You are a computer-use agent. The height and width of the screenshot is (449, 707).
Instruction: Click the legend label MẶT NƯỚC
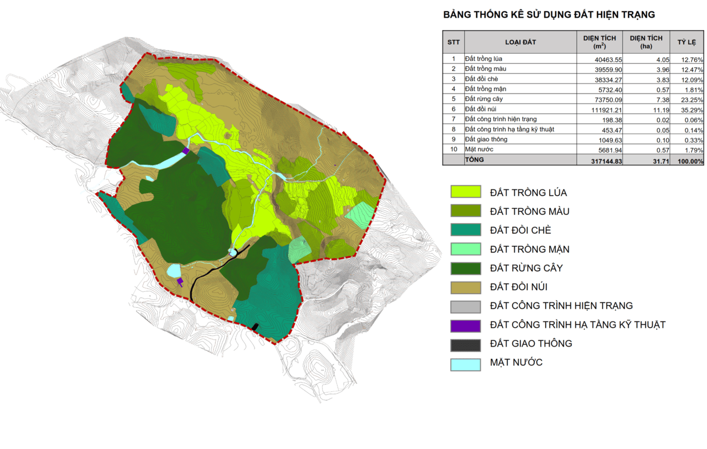point(516,362)
